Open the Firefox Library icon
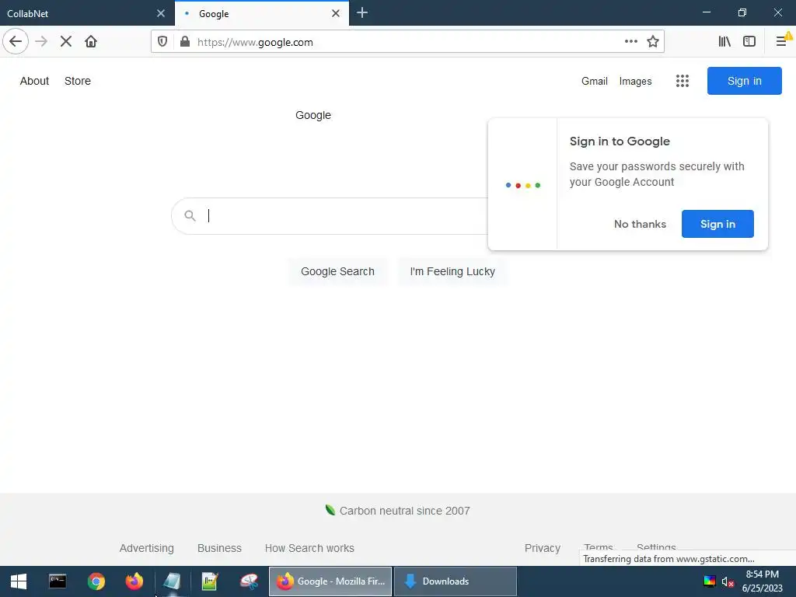Screen dimensions: 796x597 (724, 42)
